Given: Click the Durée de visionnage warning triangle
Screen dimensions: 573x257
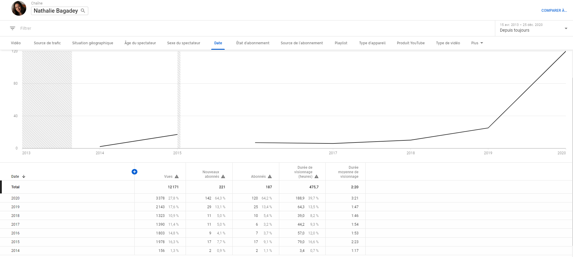Looking at the screenshot, I should [x=316, y=177].
